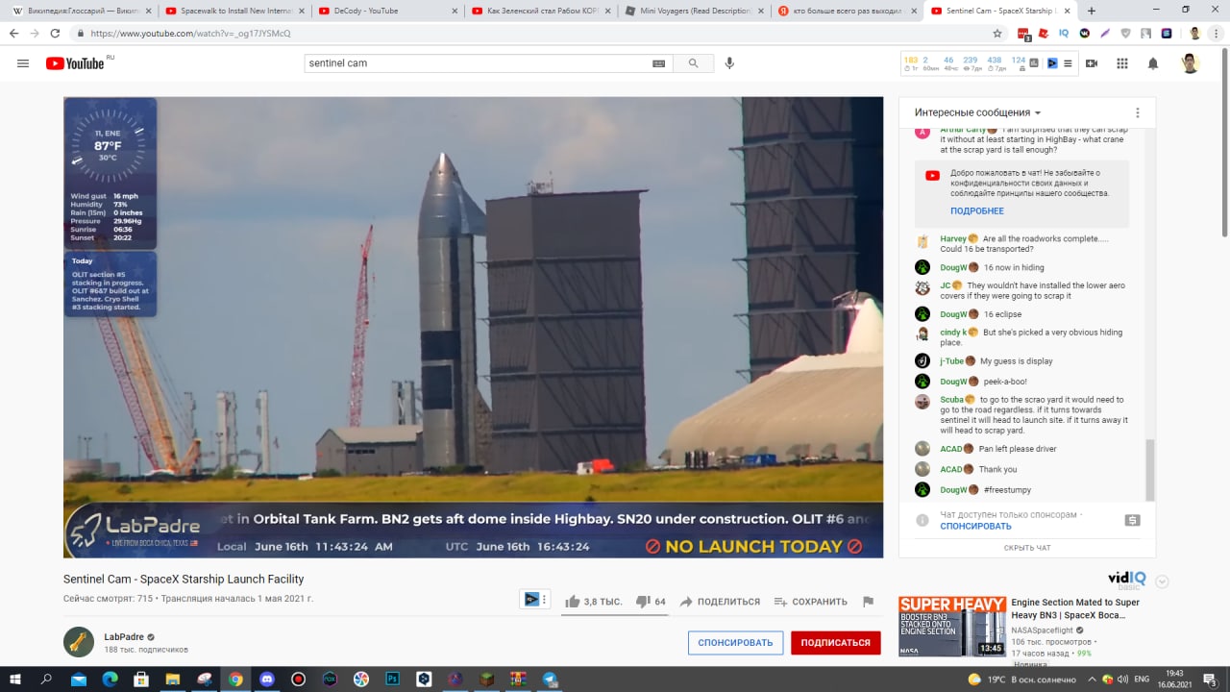
Task: Bookmark this page with the star icon
Action: [x=997, y=33]
